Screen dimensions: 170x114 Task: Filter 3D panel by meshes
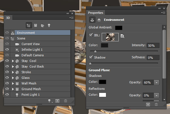pyautogui.click(x=36, y=25)
